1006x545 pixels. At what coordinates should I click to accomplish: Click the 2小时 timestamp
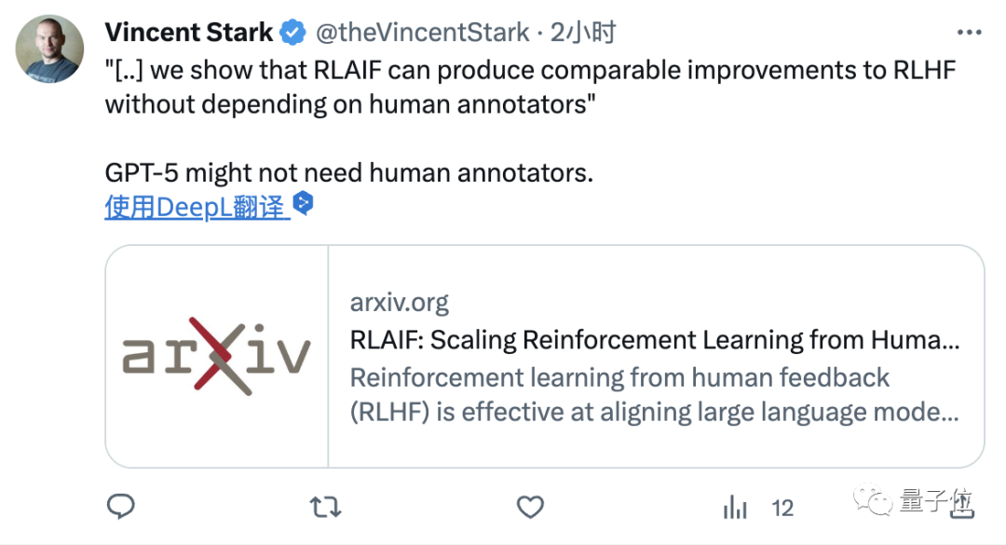click(x=583, y=32)
